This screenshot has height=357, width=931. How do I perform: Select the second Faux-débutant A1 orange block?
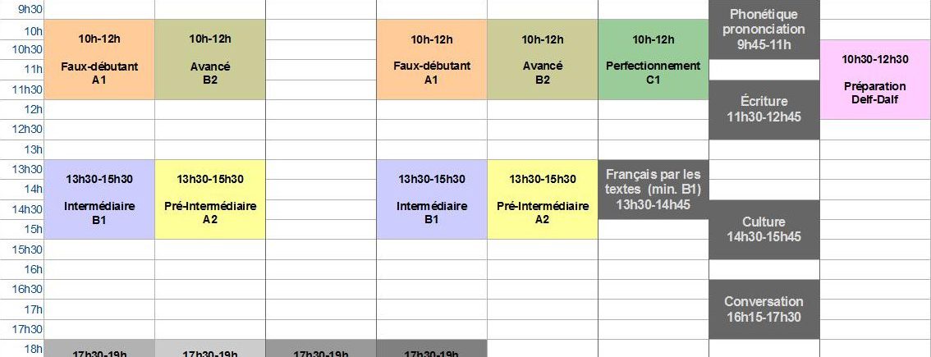point(432,59)
